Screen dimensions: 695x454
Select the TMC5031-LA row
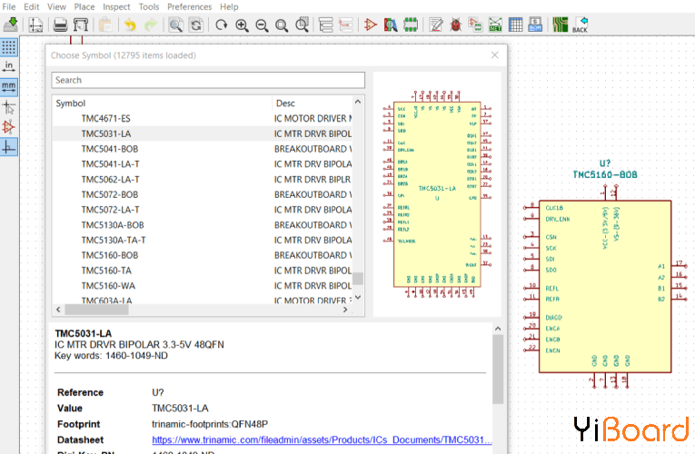click(202, 133)
